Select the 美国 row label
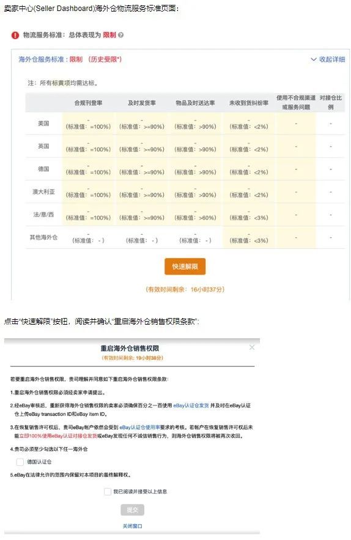351x540 pixels. tap(43, 124)
